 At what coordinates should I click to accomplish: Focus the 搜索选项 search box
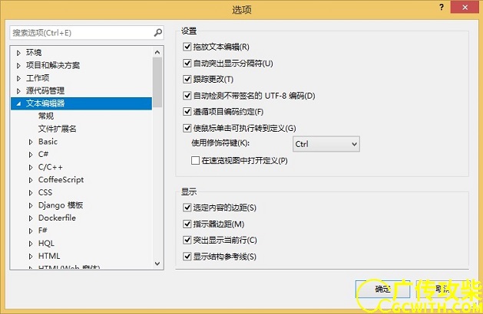click(x=87, y=33)
